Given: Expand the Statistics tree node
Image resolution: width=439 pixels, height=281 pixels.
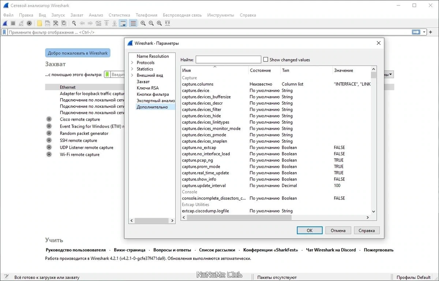Looking at the screenshot, I should 132,69.
